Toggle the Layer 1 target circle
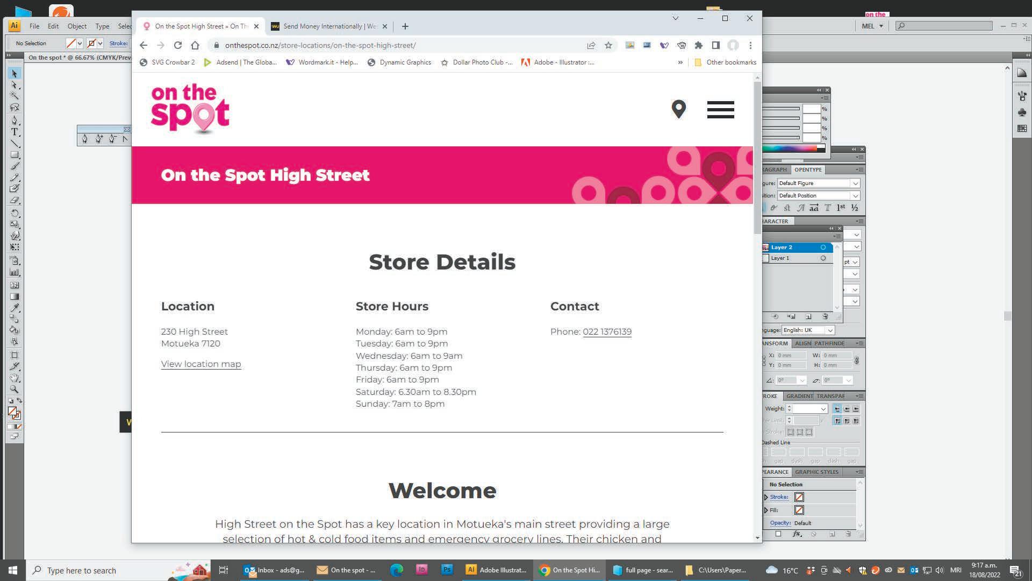1032x581 pixels. click(823, 258)
